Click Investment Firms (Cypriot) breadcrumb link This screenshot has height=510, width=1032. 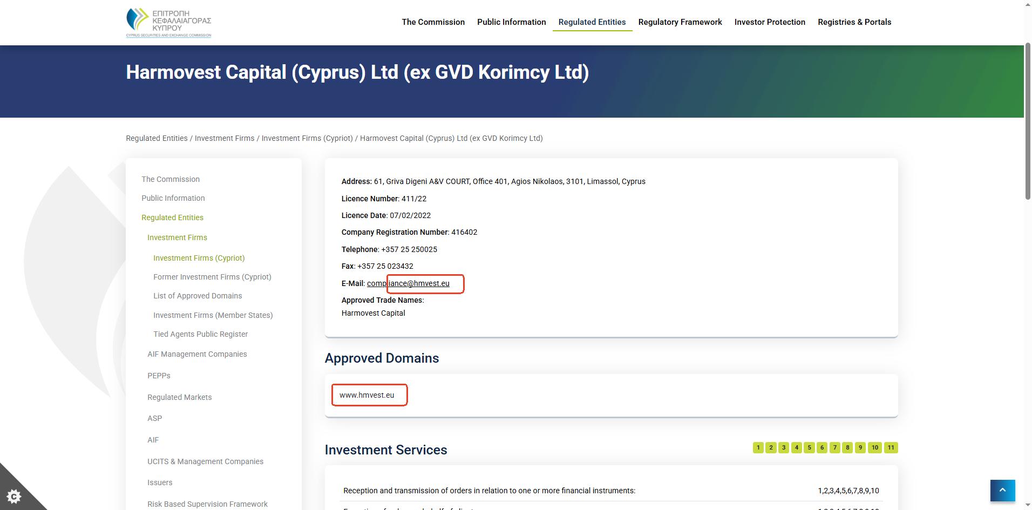(307, 138)
